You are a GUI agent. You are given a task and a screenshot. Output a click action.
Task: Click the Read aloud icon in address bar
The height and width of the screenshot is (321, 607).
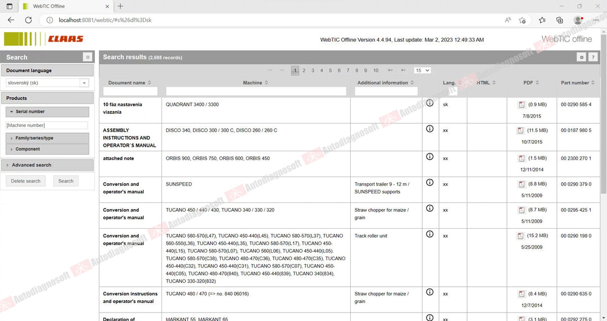click(x=508, y=20)
